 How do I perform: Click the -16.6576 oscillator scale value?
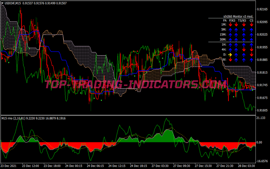(262, 162)
